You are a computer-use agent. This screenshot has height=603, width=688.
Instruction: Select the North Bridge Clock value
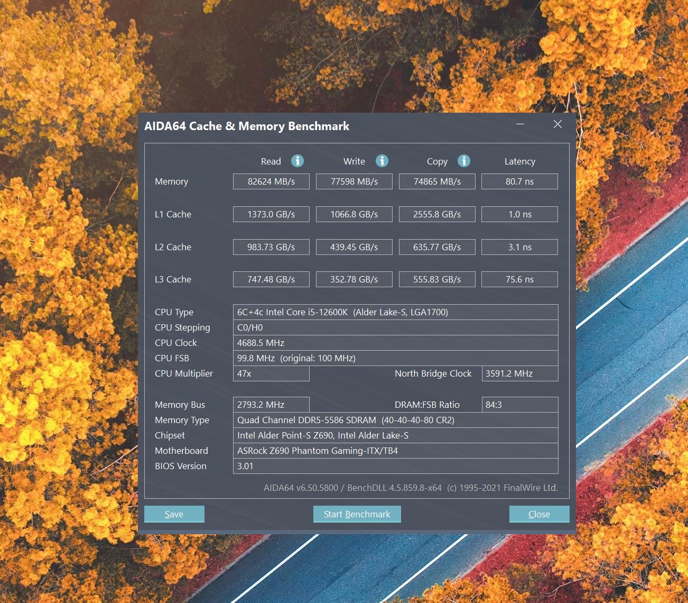(519, 373)
